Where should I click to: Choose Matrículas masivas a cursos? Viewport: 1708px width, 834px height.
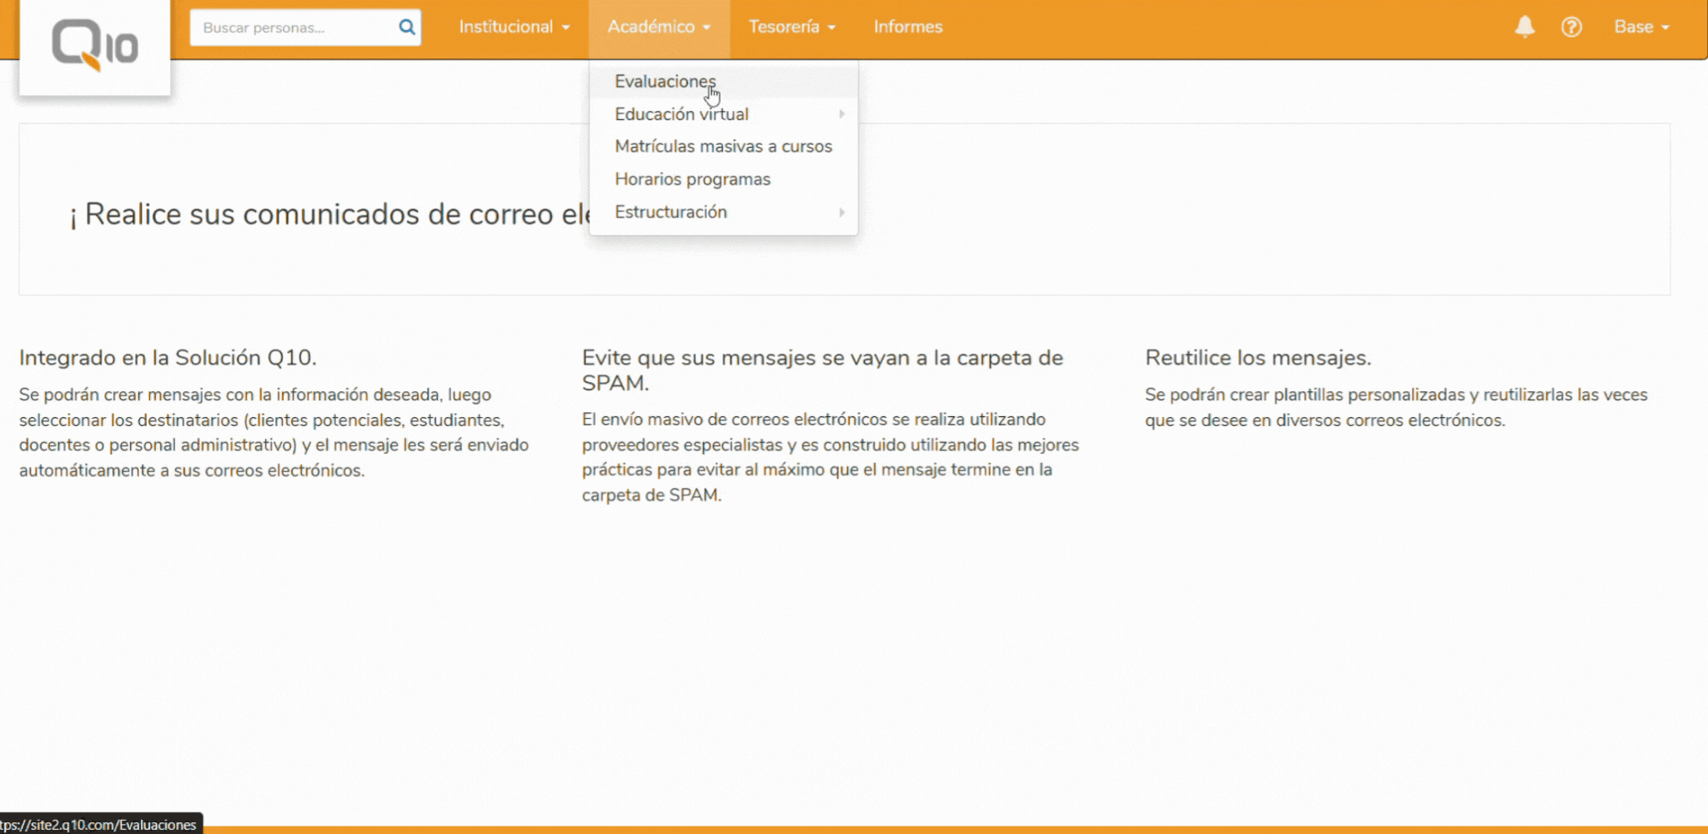coord(723,147)
